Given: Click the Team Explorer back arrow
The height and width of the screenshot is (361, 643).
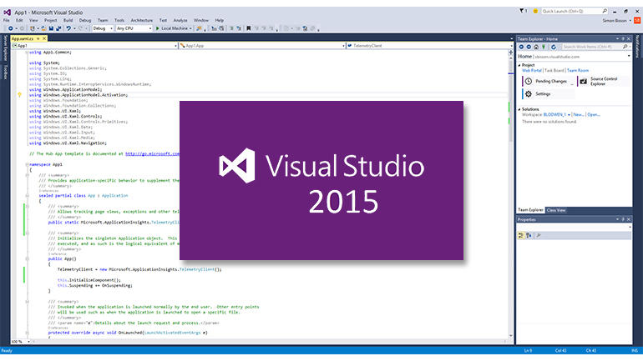Looking at the screenshot, I should 522,47.
